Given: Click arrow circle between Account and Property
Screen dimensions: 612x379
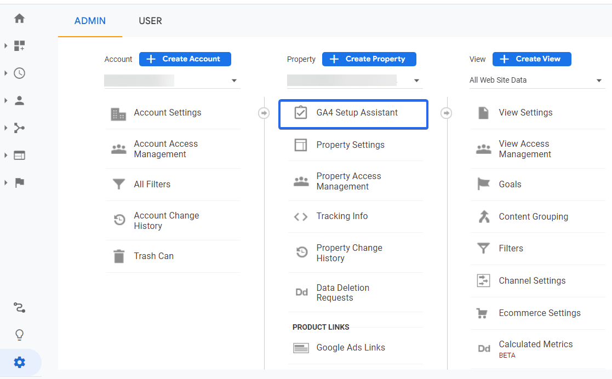Looking at the screenshot, I should [x=264, y=113].
